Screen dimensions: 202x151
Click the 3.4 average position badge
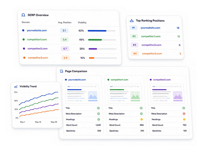(x=65, y=40)
